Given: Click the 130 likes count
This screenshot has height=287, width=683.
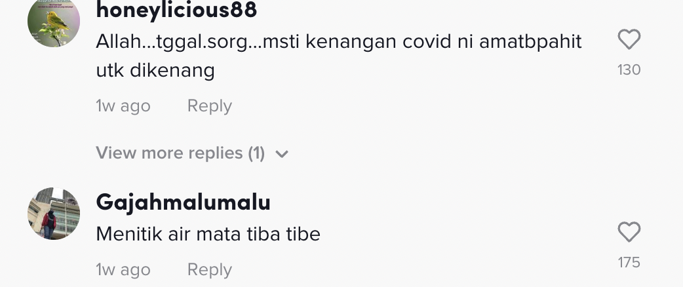Looking at the screenshot, I should tap(629, 69).
